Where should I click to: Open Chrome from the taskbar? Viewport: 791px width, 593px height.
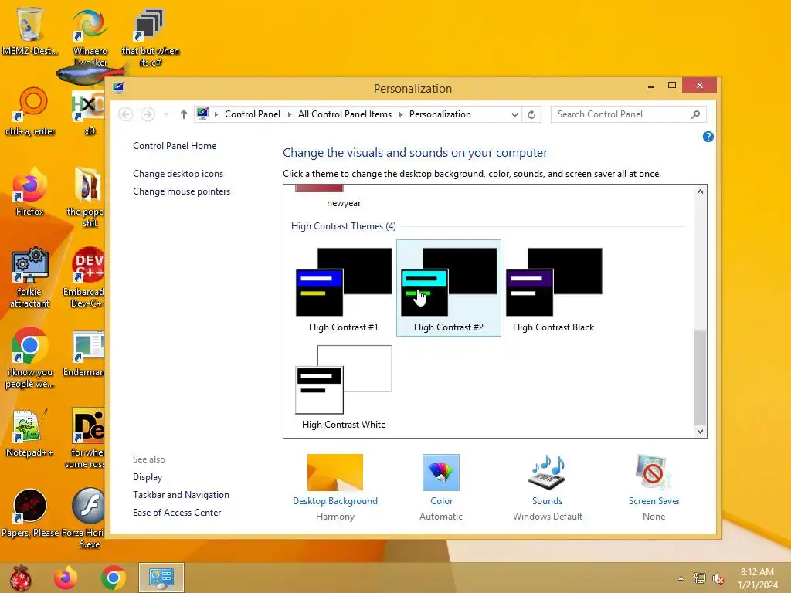coord(113,578)
